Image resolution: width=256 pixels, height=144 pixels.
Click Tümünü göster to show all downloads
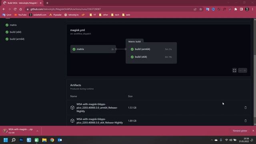point(240,131)
